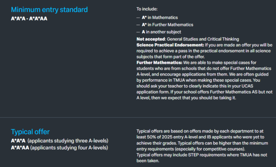This screenshot has width=276, height=167.
Task: Click the horizontal divider between sections
Action: (138, 117)
